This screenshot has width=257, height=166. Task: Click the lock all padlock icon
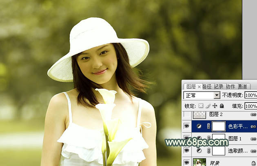click(x=222, y=106)
